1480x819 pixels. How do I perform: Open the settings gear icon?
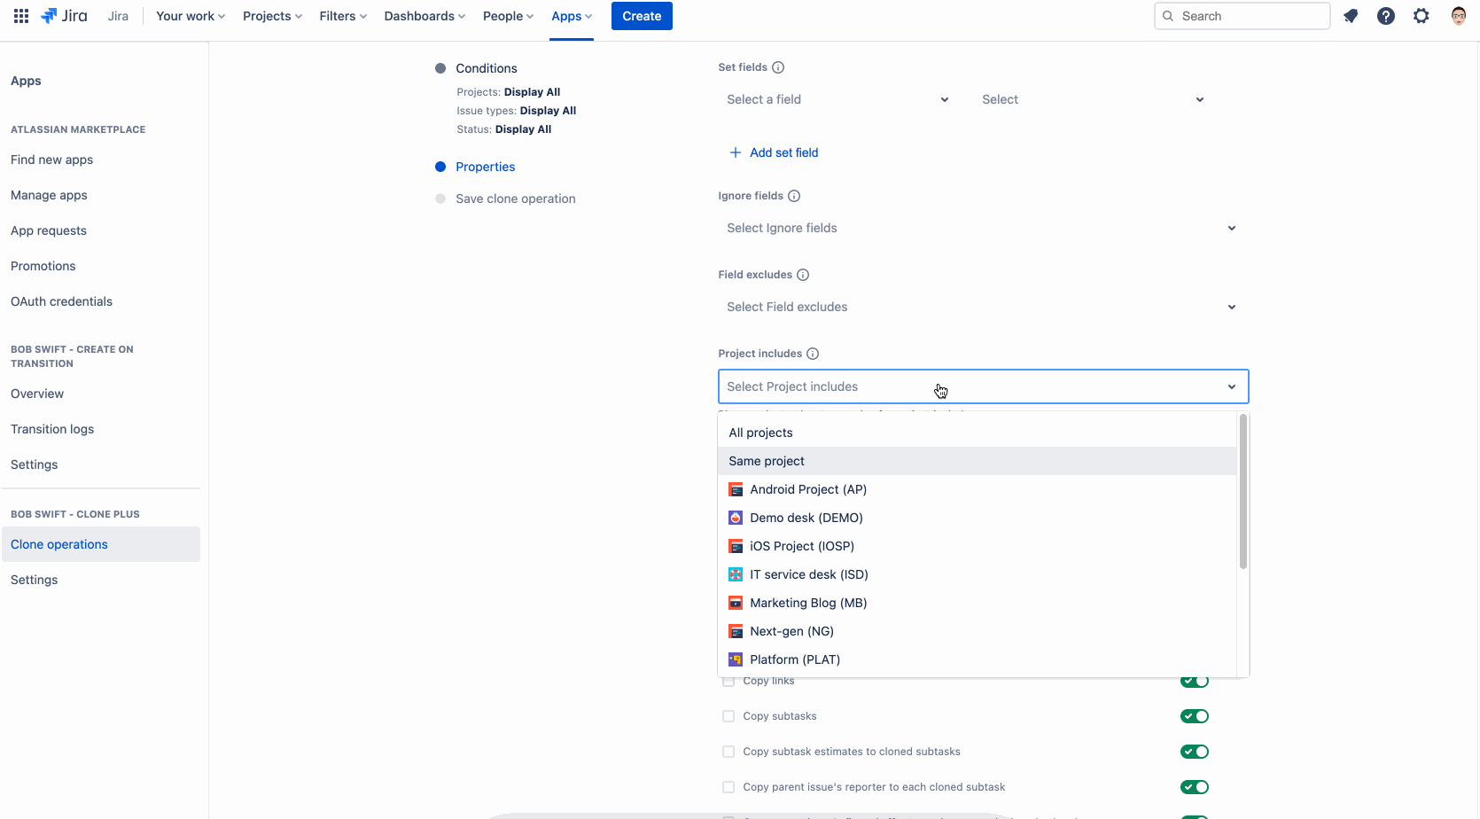(x=1422, y=16)
